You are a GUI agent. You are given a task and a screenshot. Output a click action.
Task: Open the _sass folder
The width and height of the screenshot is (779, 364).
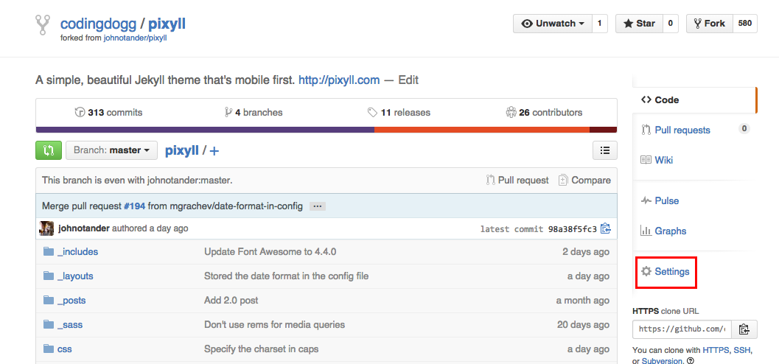[70, 325]
